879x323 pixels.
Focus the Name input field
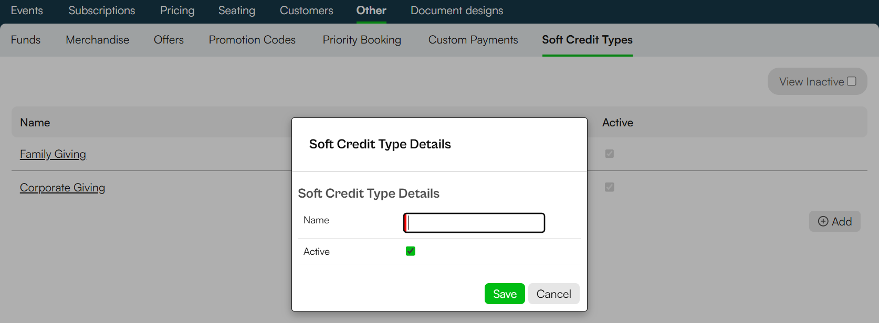tap(474, 223)
